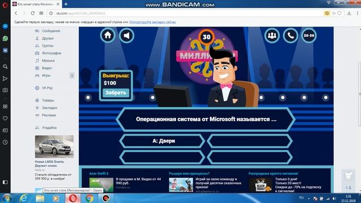Viewport: 361px width, 203px height.
Task: Open Chrome from taskbar
Action: (x=89, y=198)
